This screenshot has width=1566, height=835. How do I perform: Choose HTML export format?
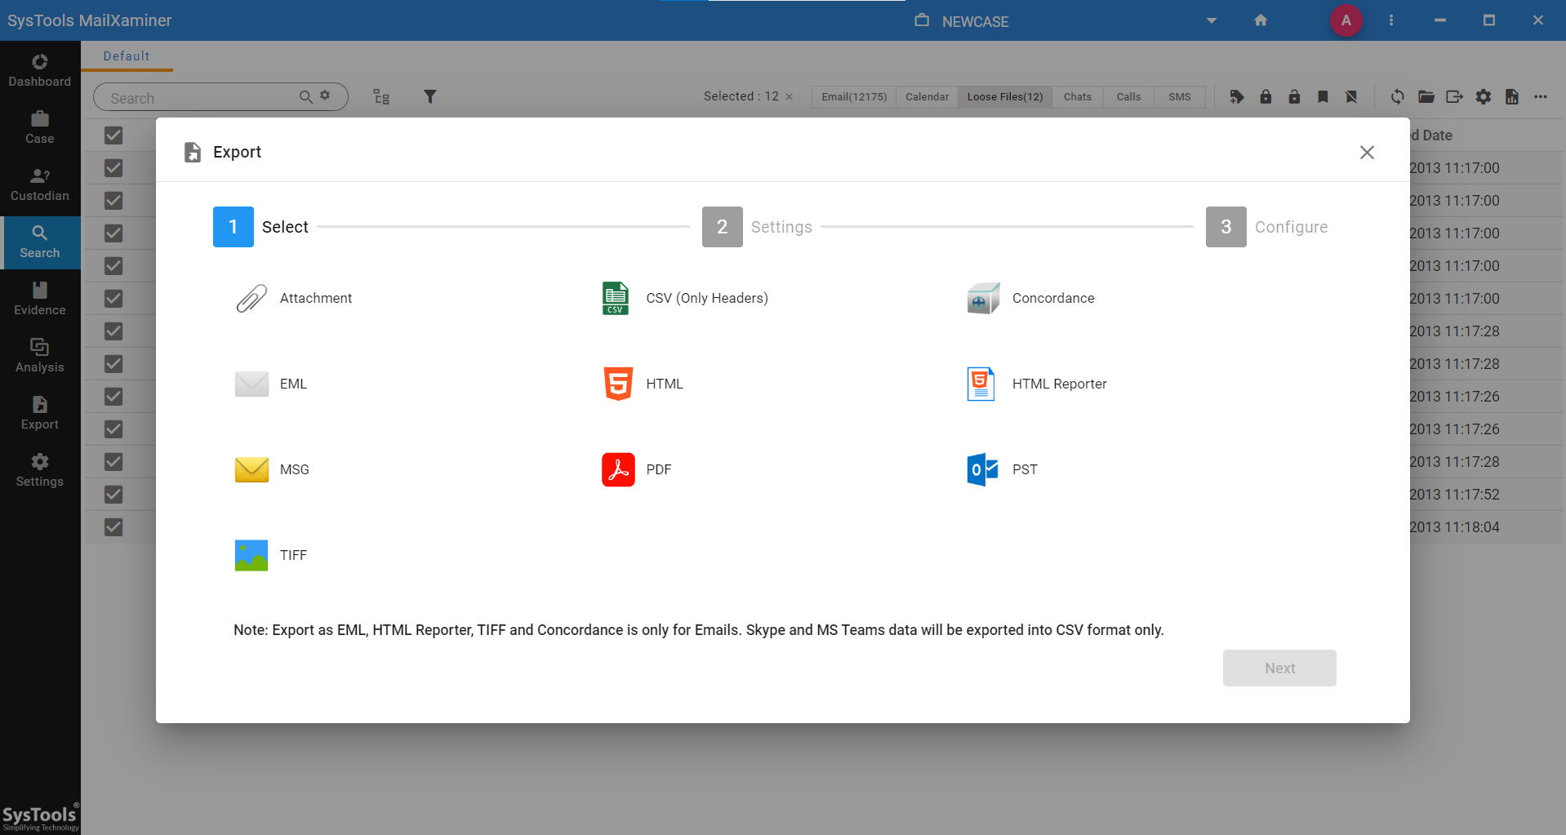[x=643, y=384]
